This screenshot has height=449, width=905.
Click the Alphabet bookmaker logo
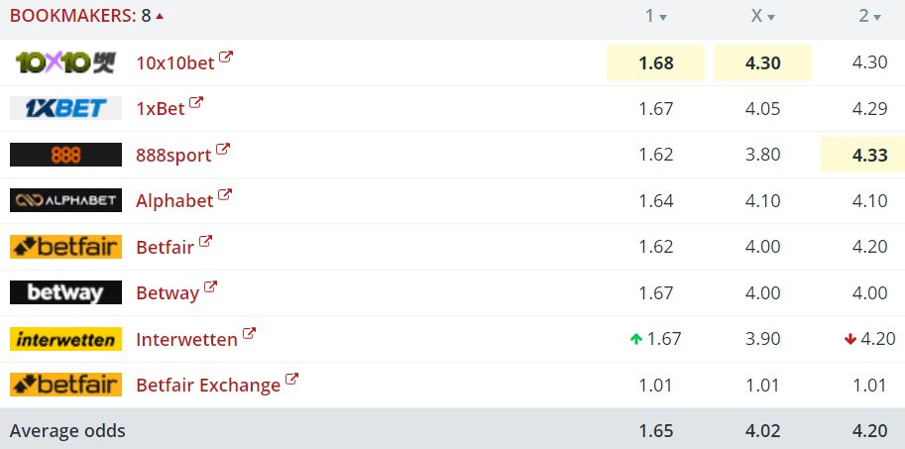pos(65,200)
